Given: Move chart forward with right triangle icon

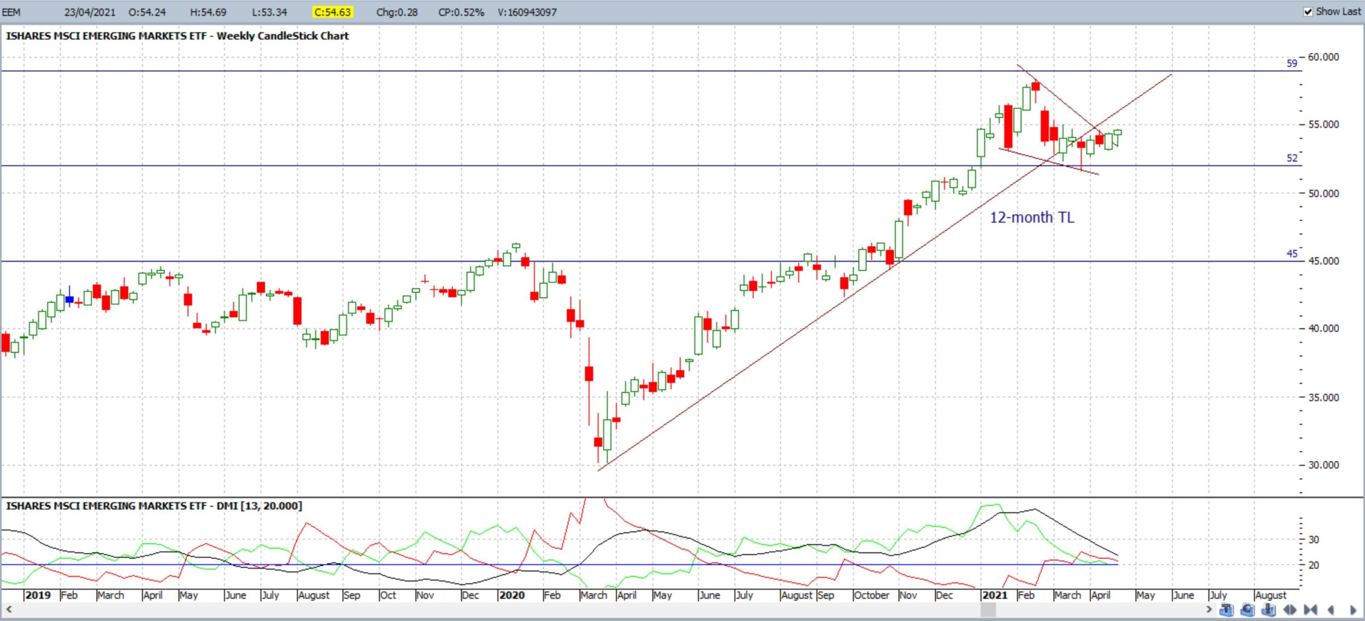Looking at the screenshot, I should click(x=1352, y=610).
